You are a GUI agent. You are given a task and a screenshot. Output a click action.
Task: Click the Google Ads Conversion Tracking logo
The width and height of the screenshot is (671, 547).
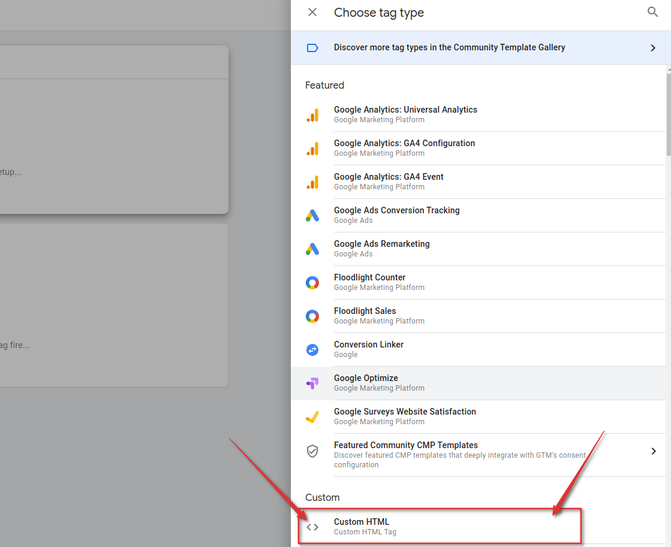pos(312,216)
